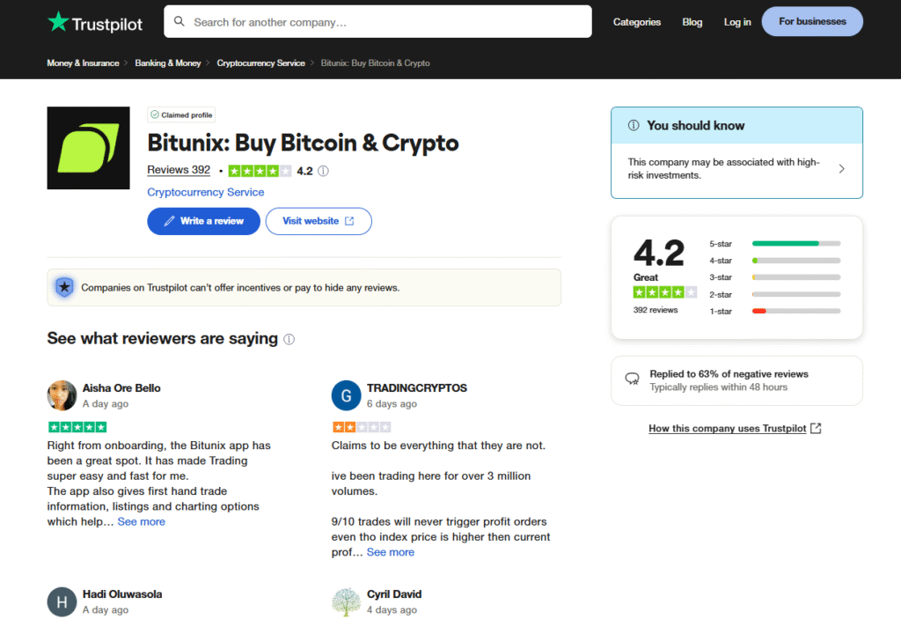Open the Categories menu item

tap(637, 21)
